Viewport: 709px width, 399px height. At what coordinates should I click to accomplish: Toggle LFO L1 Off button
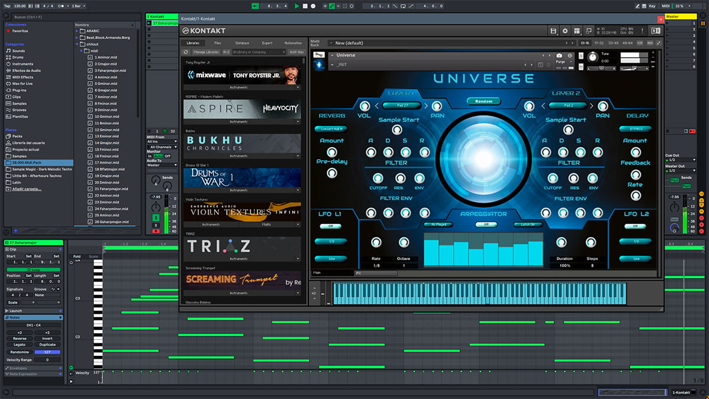[331, 226]
